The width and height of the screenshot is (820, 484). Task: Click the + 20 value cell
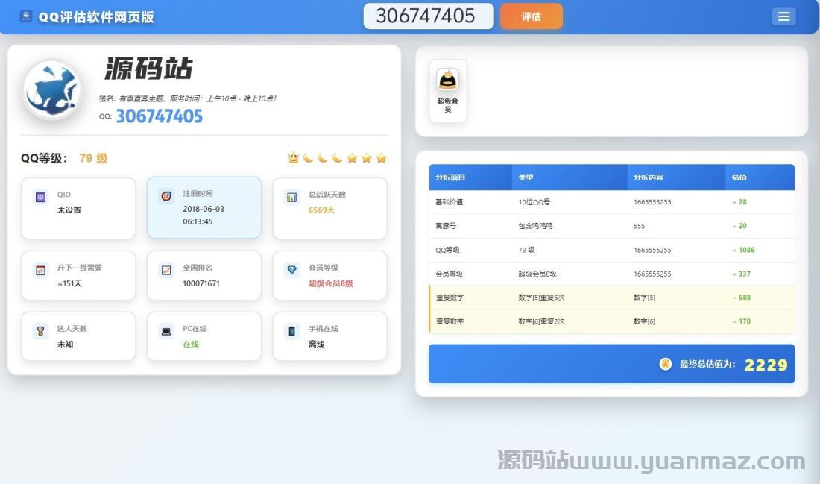[739, 225]
